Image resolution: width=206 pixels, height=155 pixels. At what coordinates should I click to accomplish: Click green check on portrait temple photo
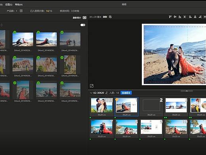62,58
